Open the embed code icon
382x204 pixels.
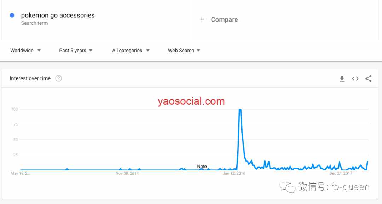(x=355, y=78)
